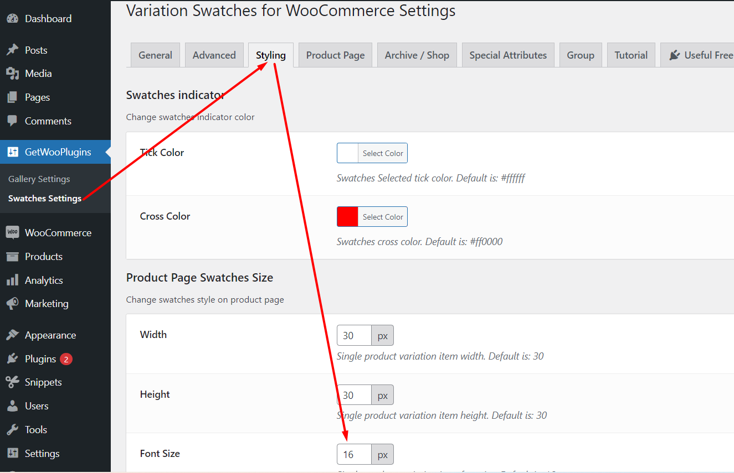
Task: Click the 'Tick Color' setting label
Action: (162, 152)
